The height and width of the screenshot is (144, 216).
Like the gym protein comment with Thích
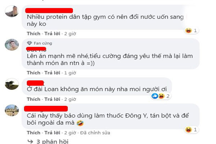33,33
